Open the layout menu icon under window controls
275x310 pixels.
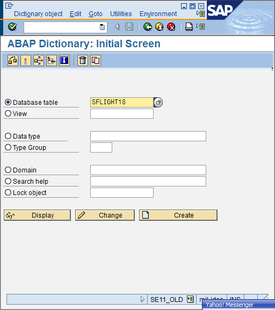tap(201, 13)
